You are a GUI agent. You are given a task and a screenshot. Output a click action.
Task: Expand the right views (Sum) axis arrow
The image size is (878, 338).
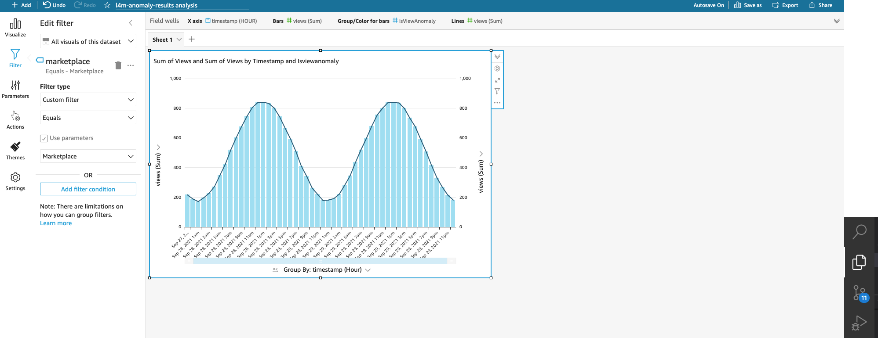pos(481,154)
